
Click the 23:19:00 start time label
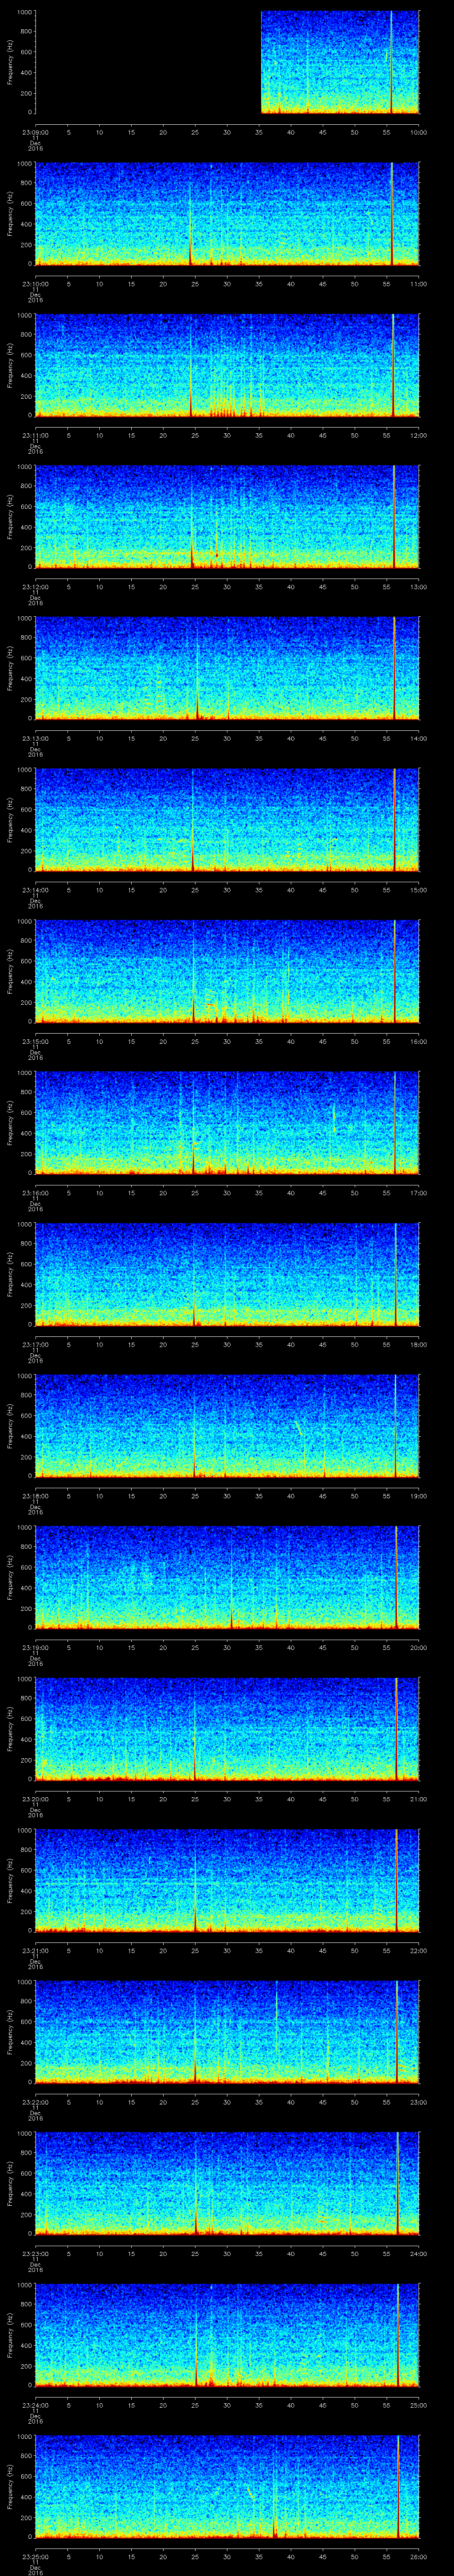35,1647
